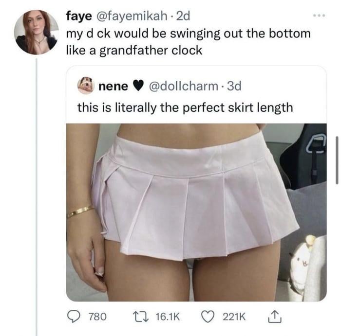This screenshot has width=341, height=336.
Task: Open the quoted tweet's skirt photo
Action: click(196, 212)
